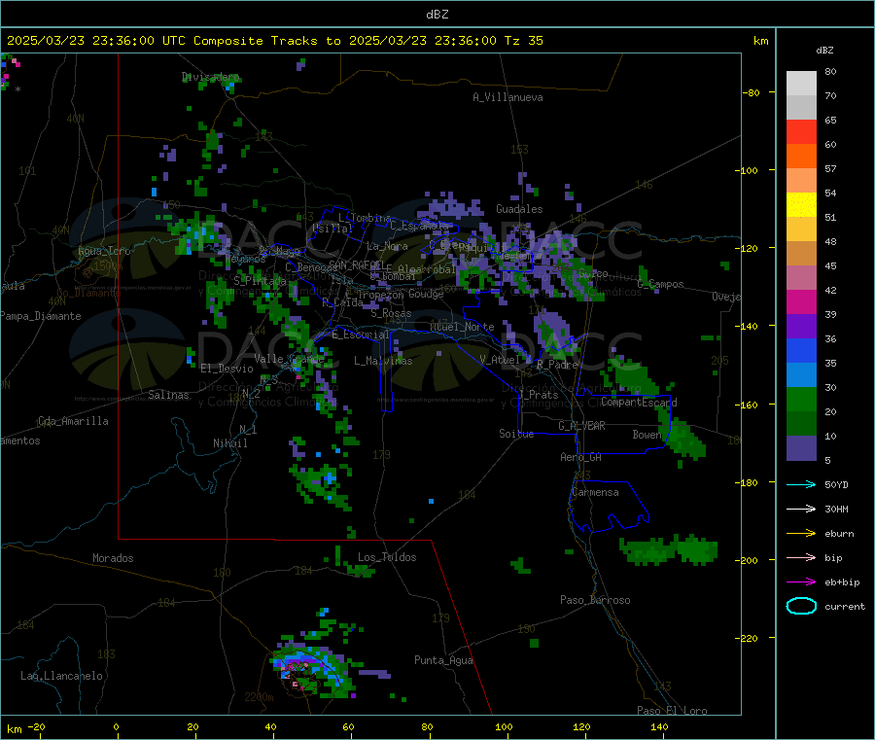Click the 80 dBZ white color swatch
This screenshot has width=875, height=740.
[x=801, y=84]
